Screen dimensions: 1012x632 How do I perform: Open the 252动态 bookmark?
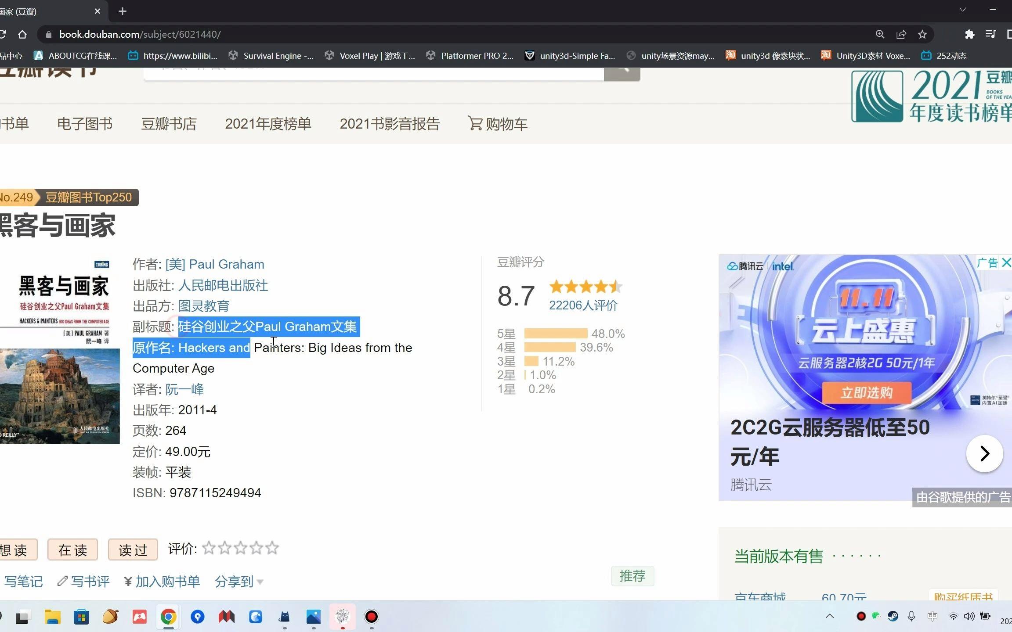[x=944, y=56]
